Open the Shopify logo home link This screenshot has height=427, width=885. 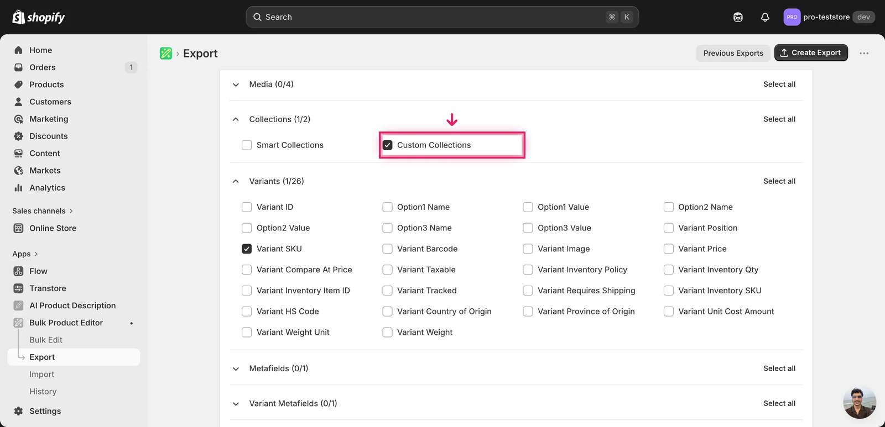pyautogui.click(x=38, y=17)
